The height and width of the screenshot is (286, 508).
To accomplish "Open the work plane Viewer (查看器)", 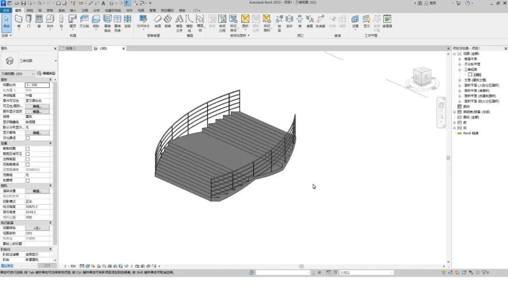I will click(387, 21).
